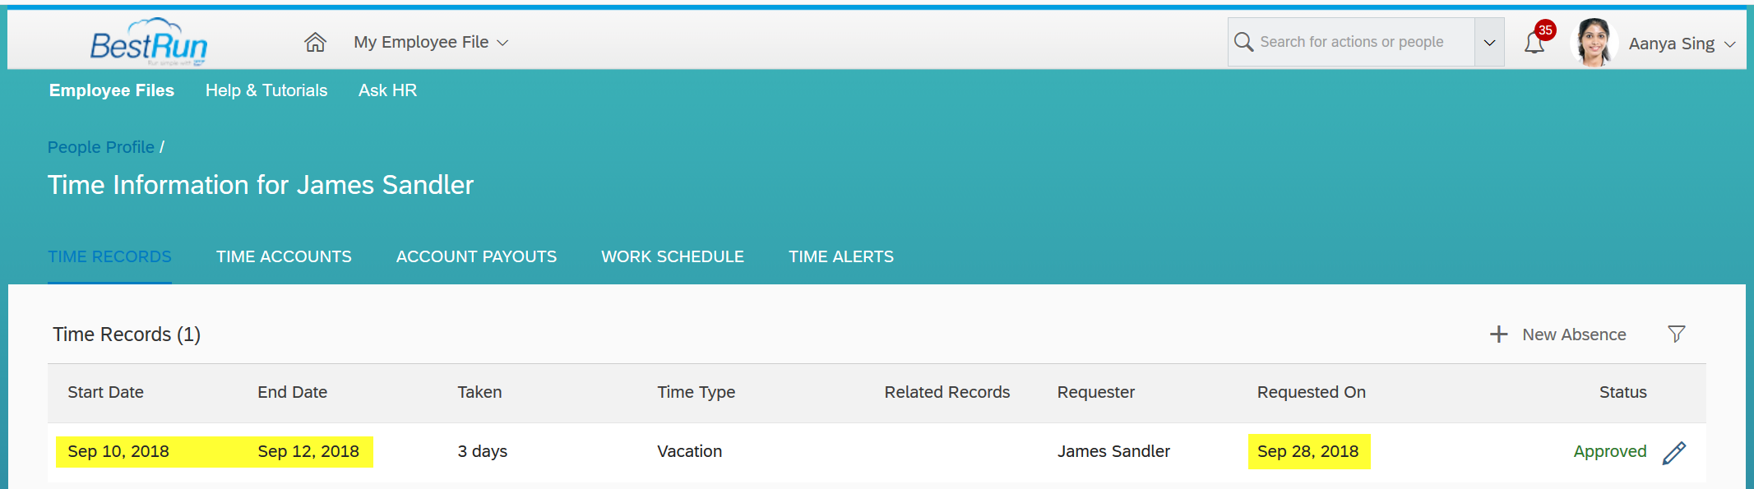Click the Ask HR menu item
The image size is (1754, 489).
point(387,90)
